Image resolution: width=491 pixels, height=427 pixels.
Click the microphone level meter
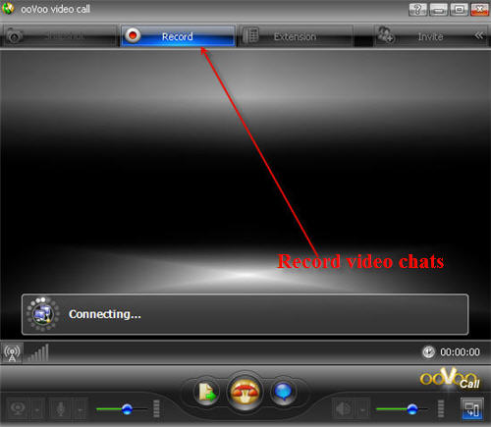click(156, 408)
